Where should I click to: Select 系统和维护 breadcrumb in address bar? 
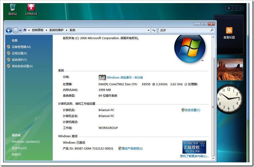[56, 30]
